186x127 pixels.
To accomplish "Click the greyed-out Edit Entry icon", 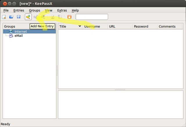I will pos(35,17).
